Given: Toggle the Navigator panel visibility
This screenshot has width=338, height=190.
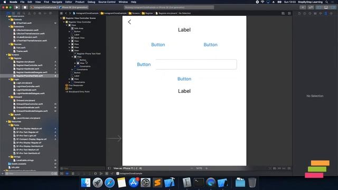Looking at the screenshot, I should click(x=319, y=7).
